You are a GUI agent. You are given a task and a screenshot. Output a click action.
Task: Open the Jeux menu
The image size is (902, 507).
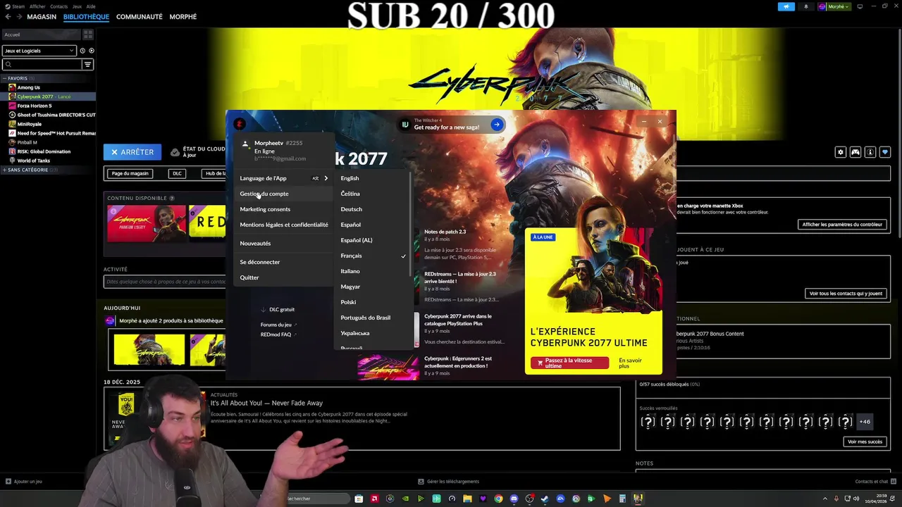77,6
